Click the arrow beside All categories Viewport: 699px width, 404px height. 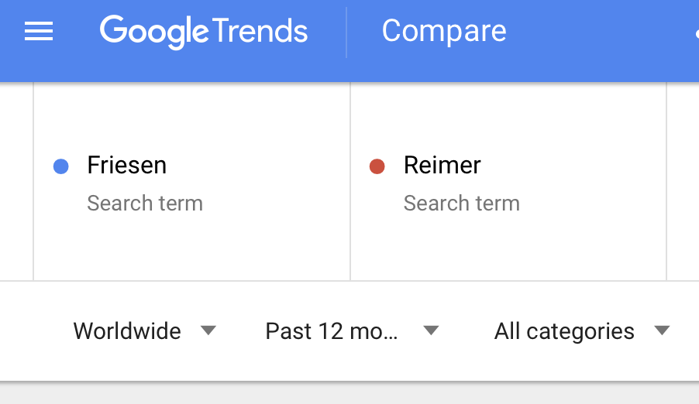[x=662, y=330]
